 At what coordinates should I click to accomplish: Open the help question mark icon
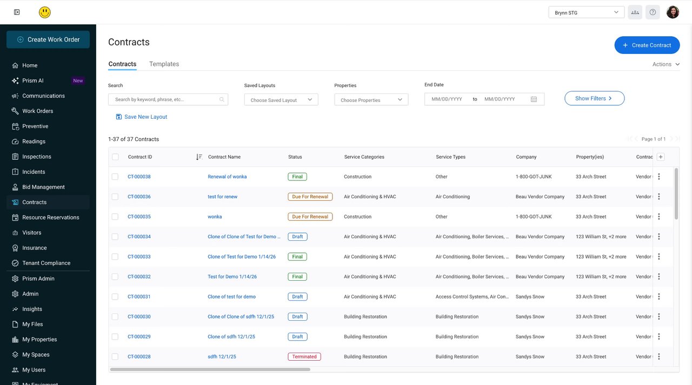653,12
